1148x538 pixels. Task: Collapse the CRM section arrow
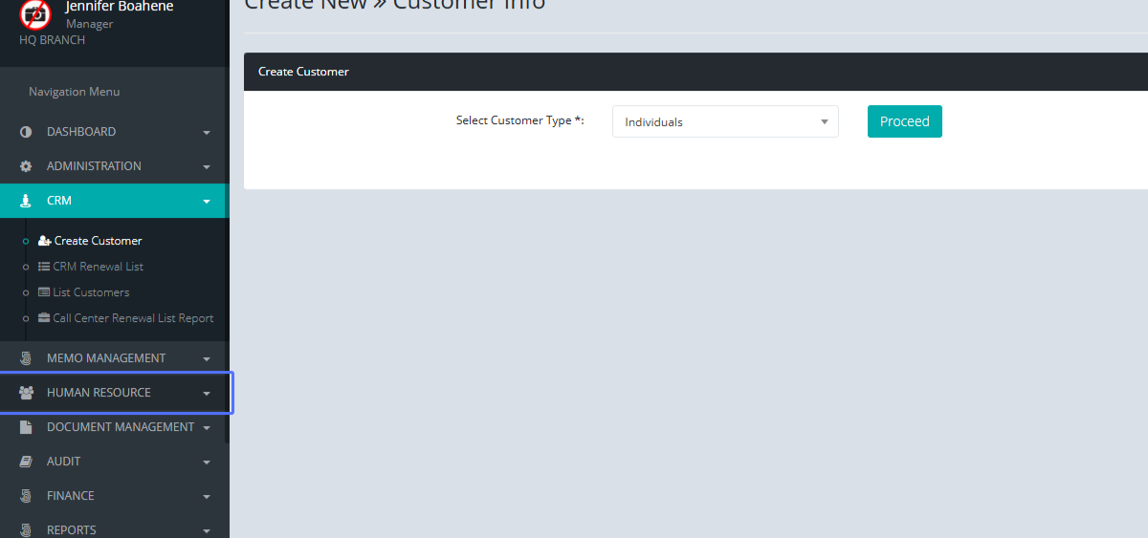pyautogui.click(x=207, y=202)
